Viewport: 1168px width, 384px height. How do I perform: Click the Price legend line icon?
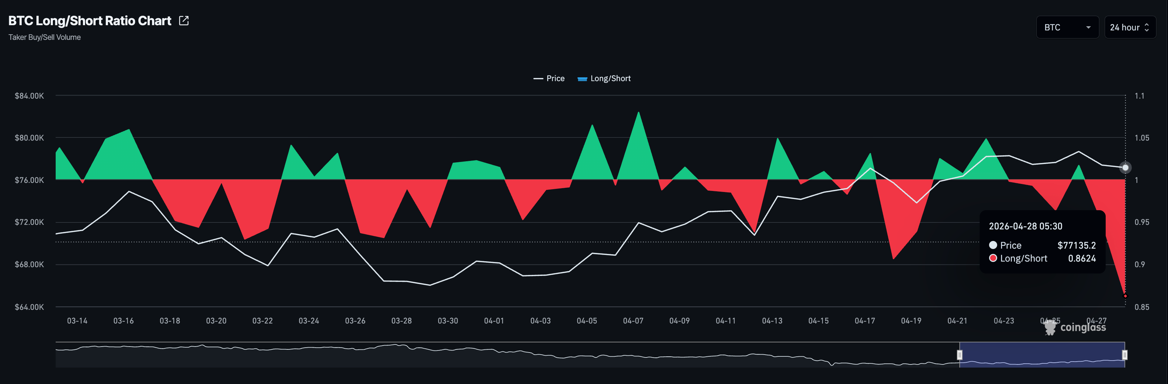(x=538, y=79)
